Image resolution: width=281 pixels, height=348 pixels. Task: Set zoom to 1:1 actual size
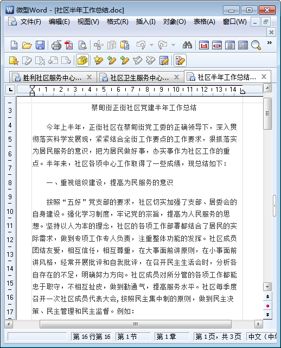(x=203, y=45)
